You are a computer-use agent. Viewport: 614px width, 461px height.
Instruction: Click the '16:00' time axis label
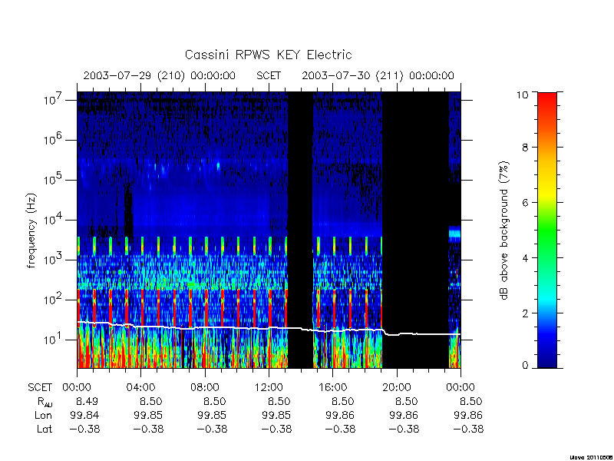coord(332,388)
